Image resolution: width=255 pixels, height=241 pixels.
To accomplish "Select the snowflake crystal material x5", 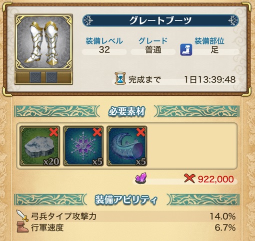I will click(x=83, y=146).
